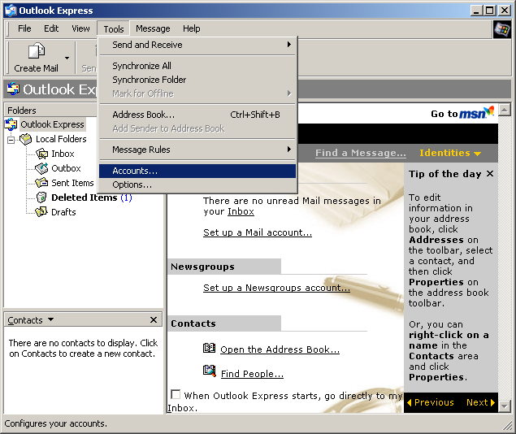Click the Inbox link in unread message text
This screenshot has width=516, height=434.
[x=241, y=211]
